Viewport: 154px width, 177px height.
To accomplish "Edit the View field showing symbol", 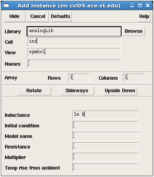I will [x=74, y=52].
